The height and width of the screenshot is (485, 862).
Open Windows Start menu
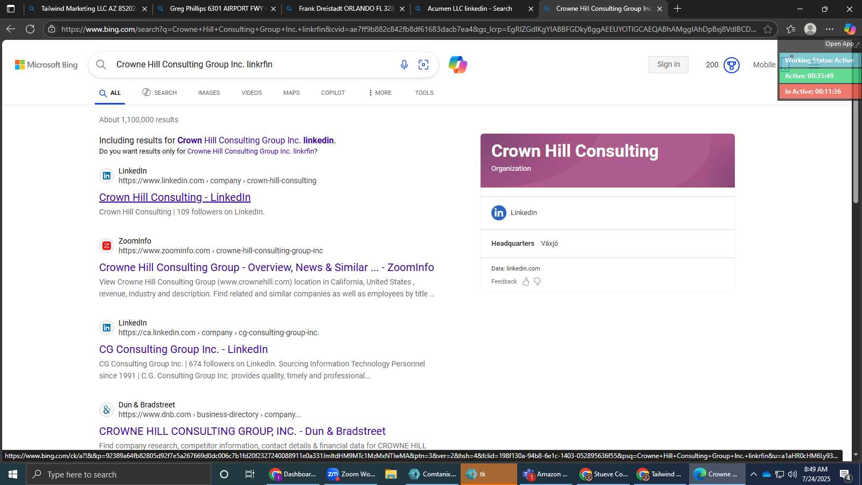[13, 474]
